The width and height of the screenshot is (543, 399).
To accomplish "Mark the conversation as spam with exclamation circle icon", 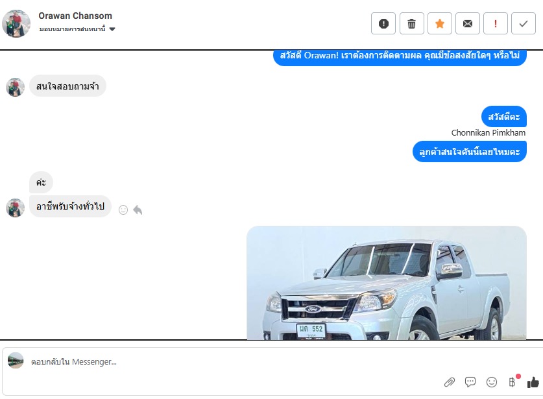I will (x=383, y=23).
